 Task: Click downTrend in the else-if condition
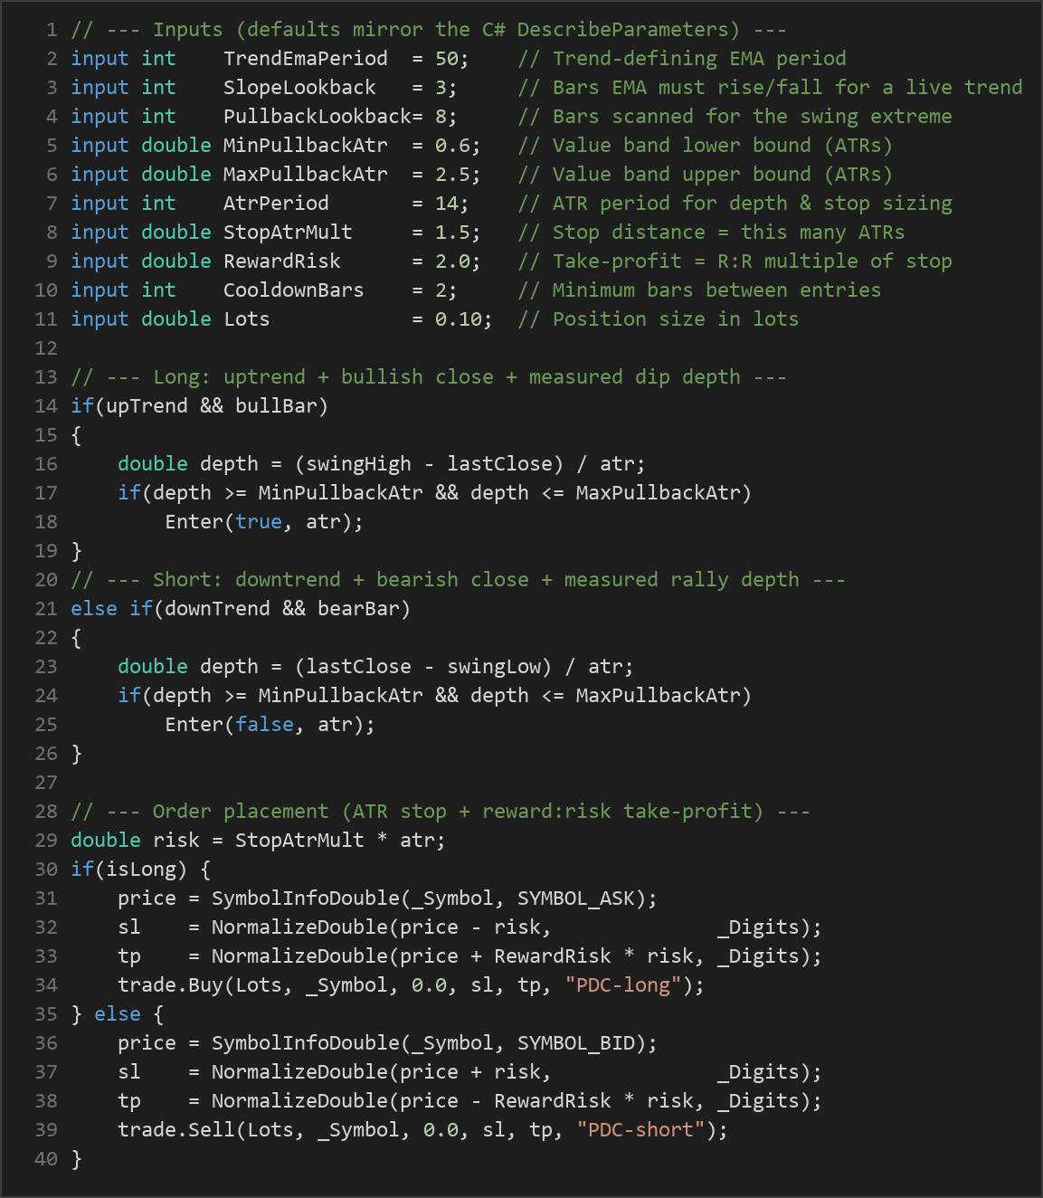coord(217,609)
